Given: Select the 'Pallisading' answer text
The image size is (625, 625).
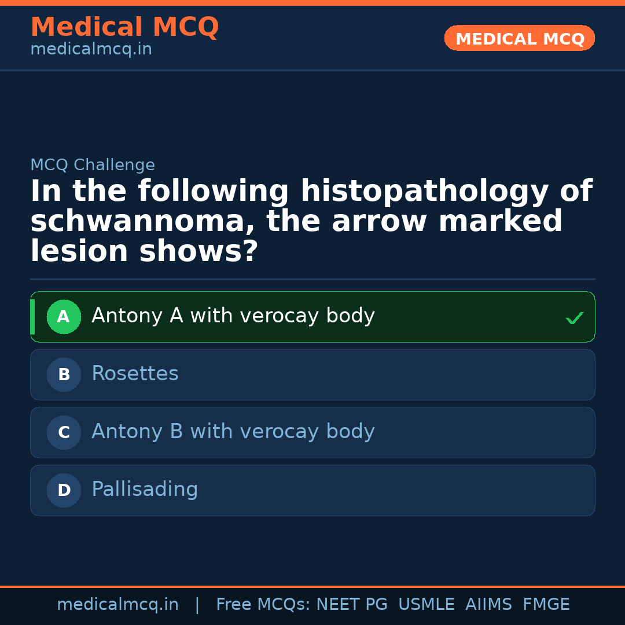Looking at the screenshot, I should (145, 490).
